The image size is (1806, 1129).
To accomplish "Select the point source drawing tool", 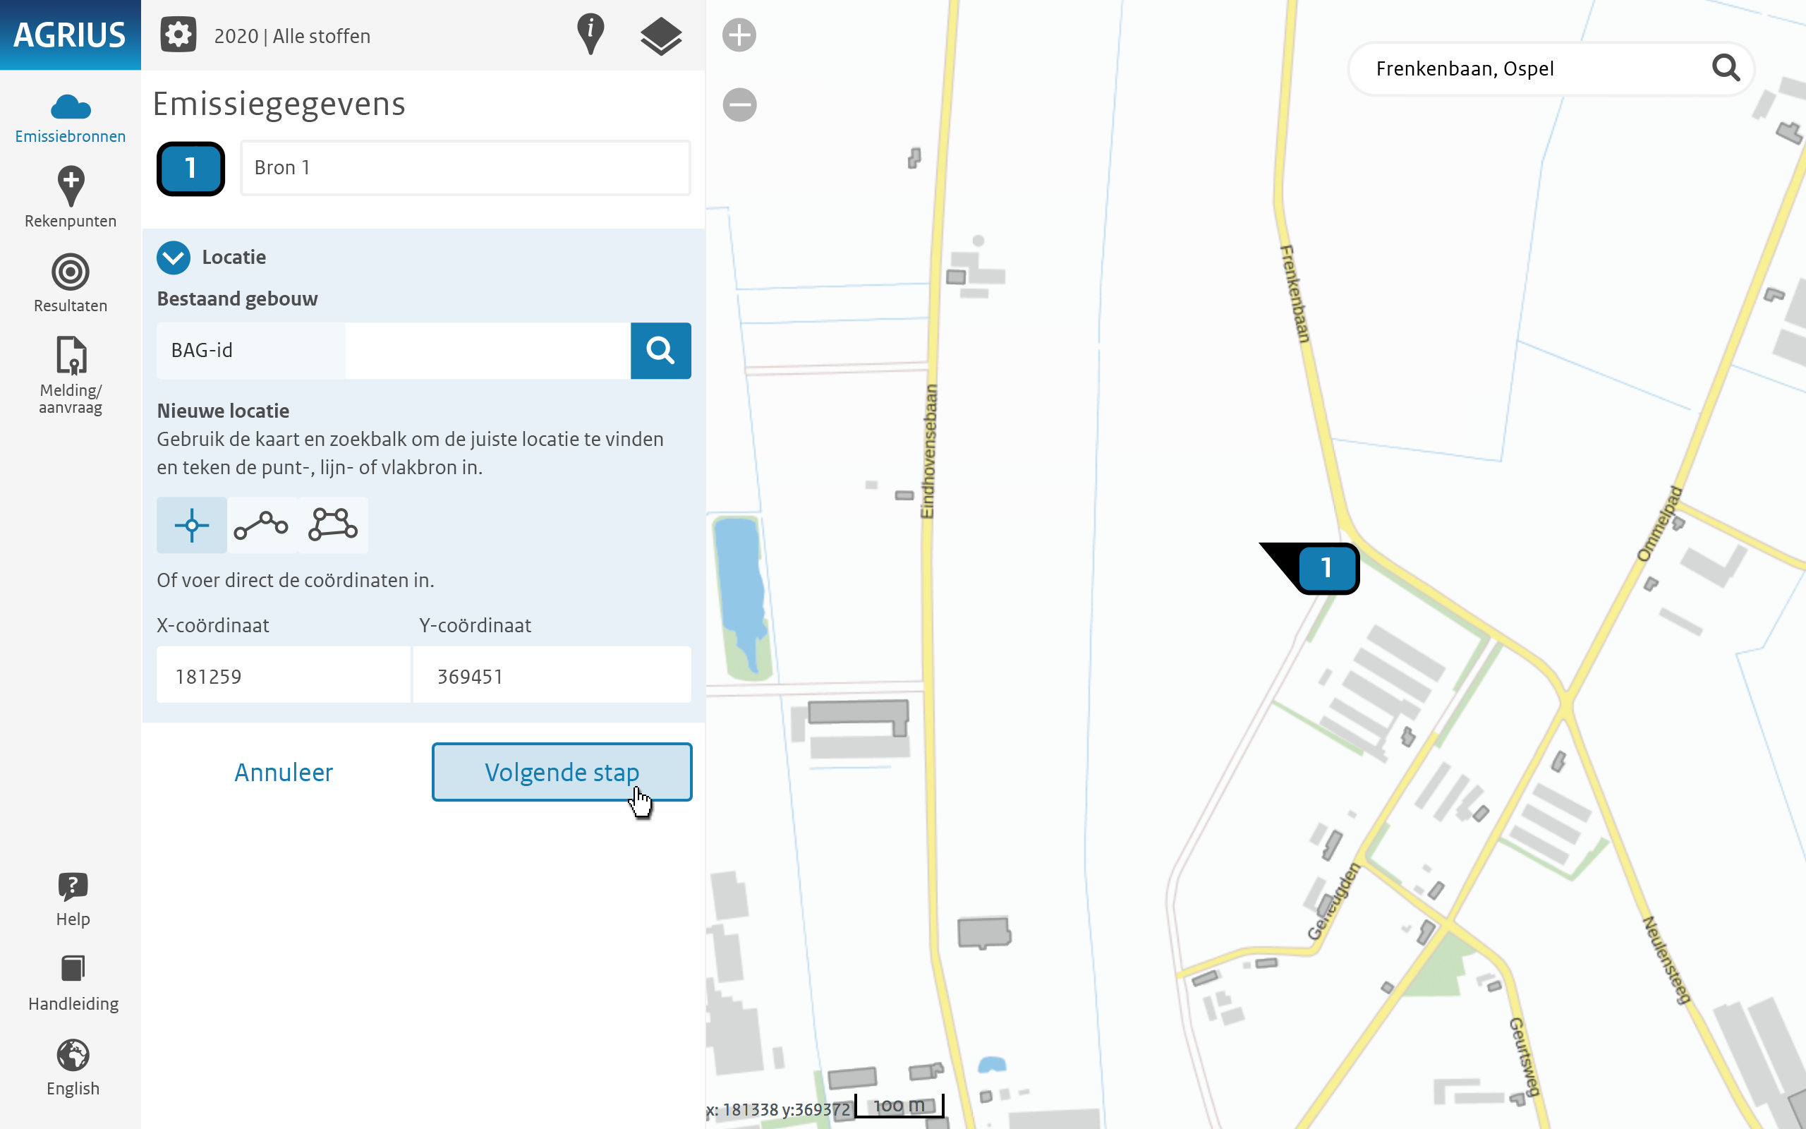I will point(192,525).
